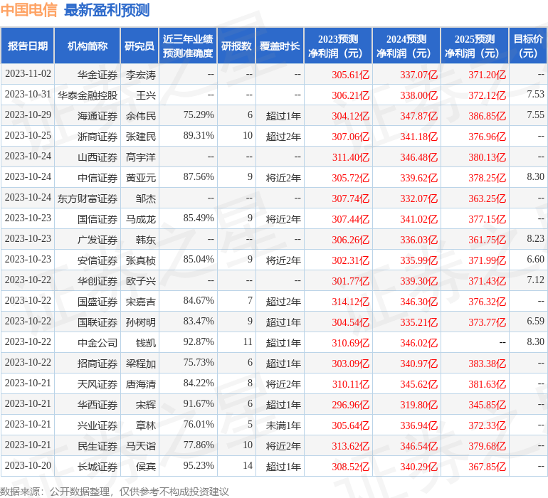548x498 pixels.
Task: Select the 目标价 column header
Action: pyautogui.click(x=528, y=46)
